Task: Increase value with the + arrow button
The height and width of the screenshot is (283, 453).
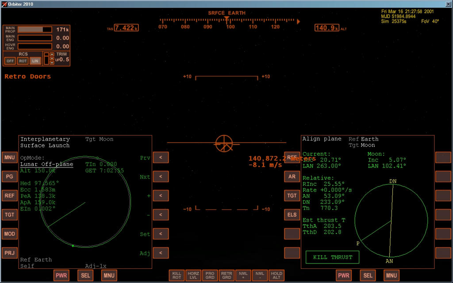Action: (x=161, y=195)
